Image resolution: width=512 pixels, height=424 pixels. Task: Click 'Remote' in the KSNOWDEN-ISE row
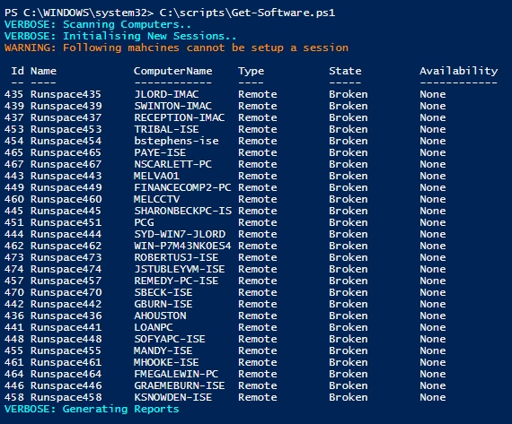[258, 397]
